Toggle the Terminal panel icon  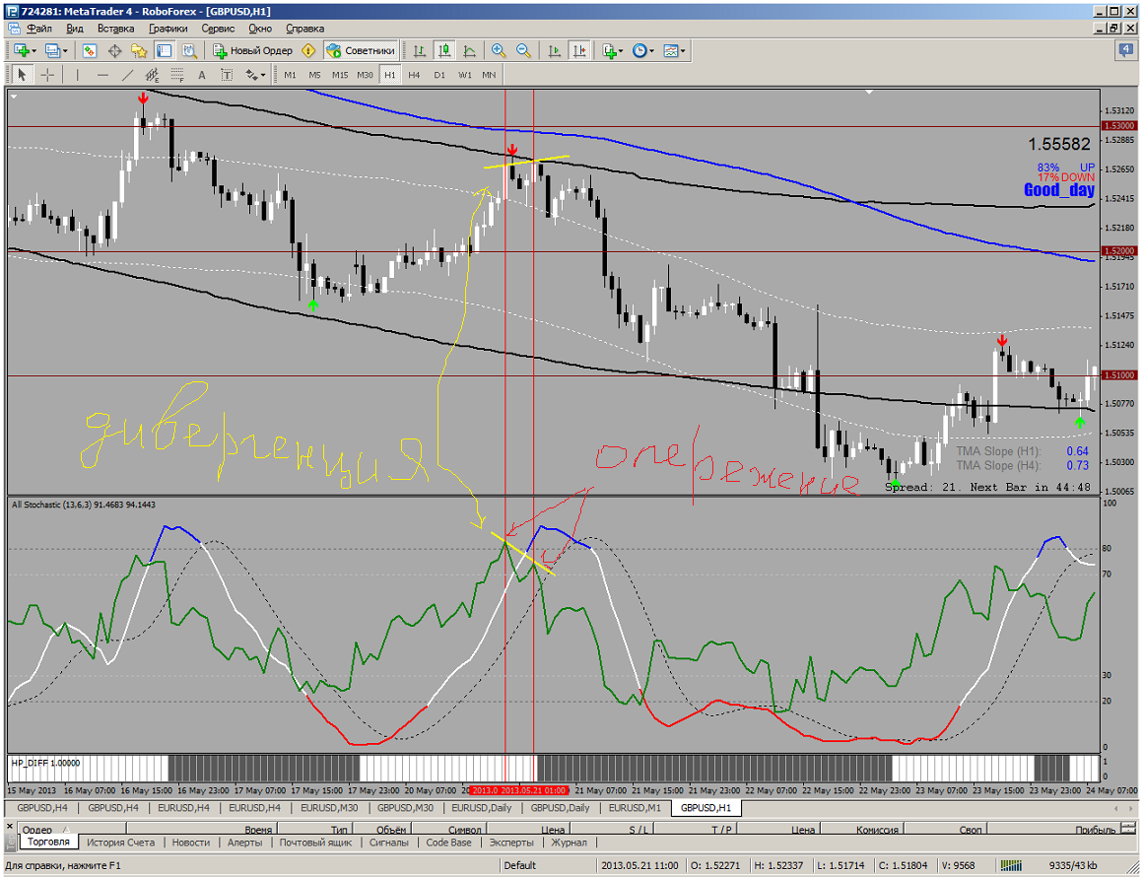pyautogui.click(x=164, y=50)
